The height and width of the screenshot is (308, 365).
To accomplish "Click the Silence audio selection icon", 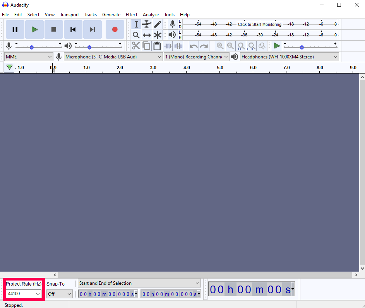I will point(178,46).
